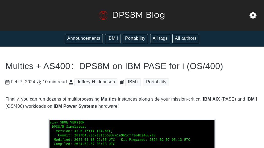Click the bookmark tags icon
Screen dimensions: 264x148
click(122, 82)
